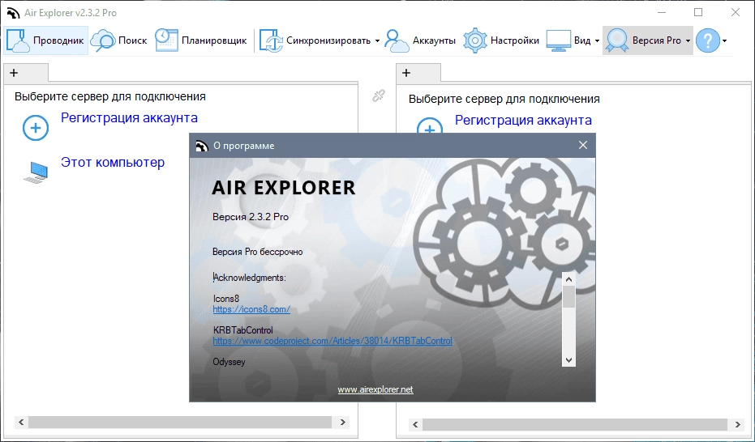Expand the help dropdown arrow
The height and width of the screenshot is (442, 755).
[725, 40]
